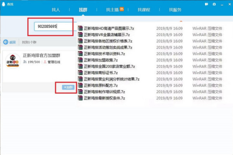
Task: Select file name 正新鸡排技术培训资料.7z
Action: tap(104, 54)
